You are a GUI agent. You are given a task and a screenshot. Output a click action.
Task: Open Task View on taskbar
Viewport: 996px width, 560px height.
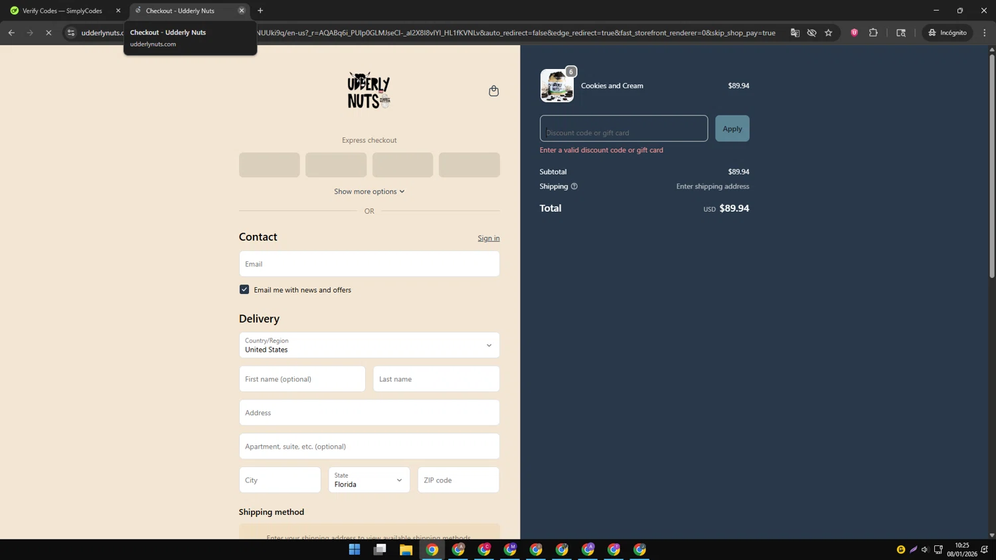click(380, 549)
